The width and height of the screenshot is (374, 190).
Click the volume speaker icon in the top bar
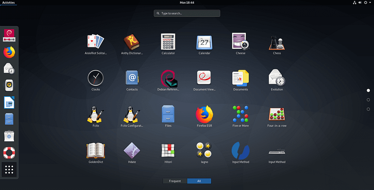(360, 3)
